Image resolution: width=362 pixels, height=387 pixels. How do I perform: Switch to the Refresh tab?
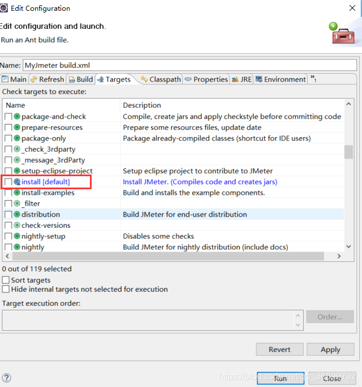coord(48,79)
